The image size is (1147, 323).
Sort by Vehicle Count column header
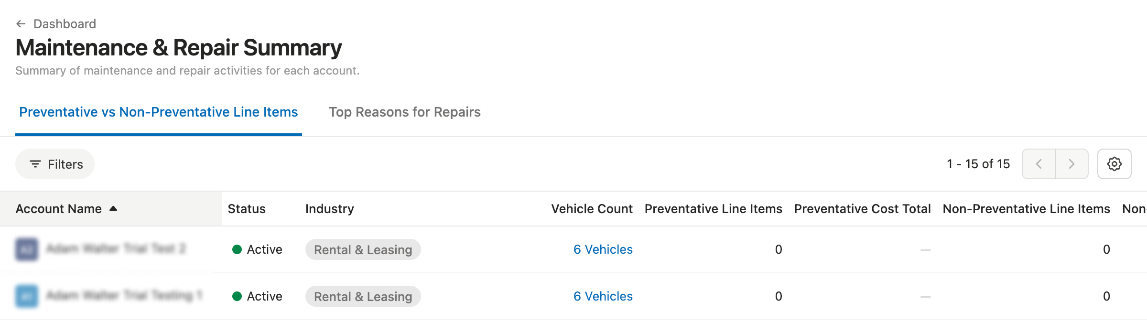tap(592, 209)
